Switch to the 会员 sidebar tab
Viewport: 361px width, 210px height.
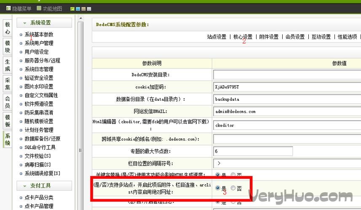pyautogui.click(x=7, y=102)
